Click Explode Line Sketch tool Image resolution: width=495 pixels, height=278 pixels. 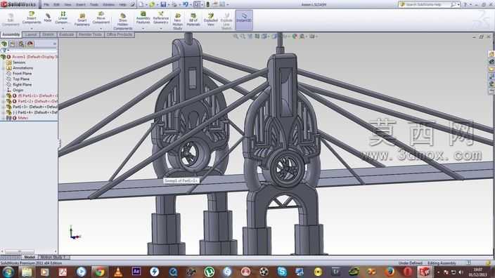click(x=226, y=22)
